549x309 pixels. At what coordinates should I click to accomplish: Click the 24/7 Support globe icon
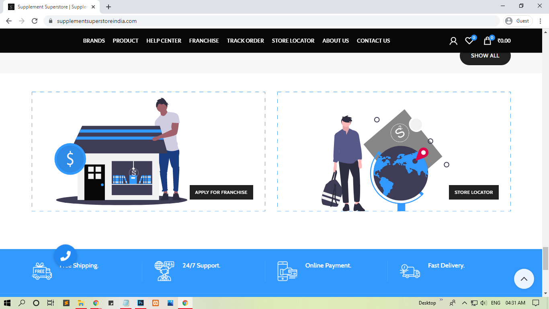[164, 271]
